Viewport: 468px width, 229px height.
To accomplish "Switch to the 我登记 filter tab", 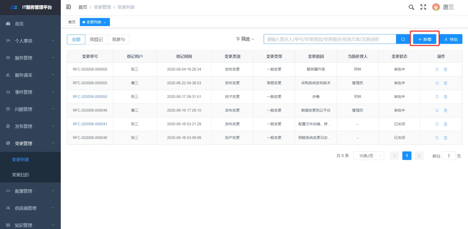I will click(x=96, y=39).
